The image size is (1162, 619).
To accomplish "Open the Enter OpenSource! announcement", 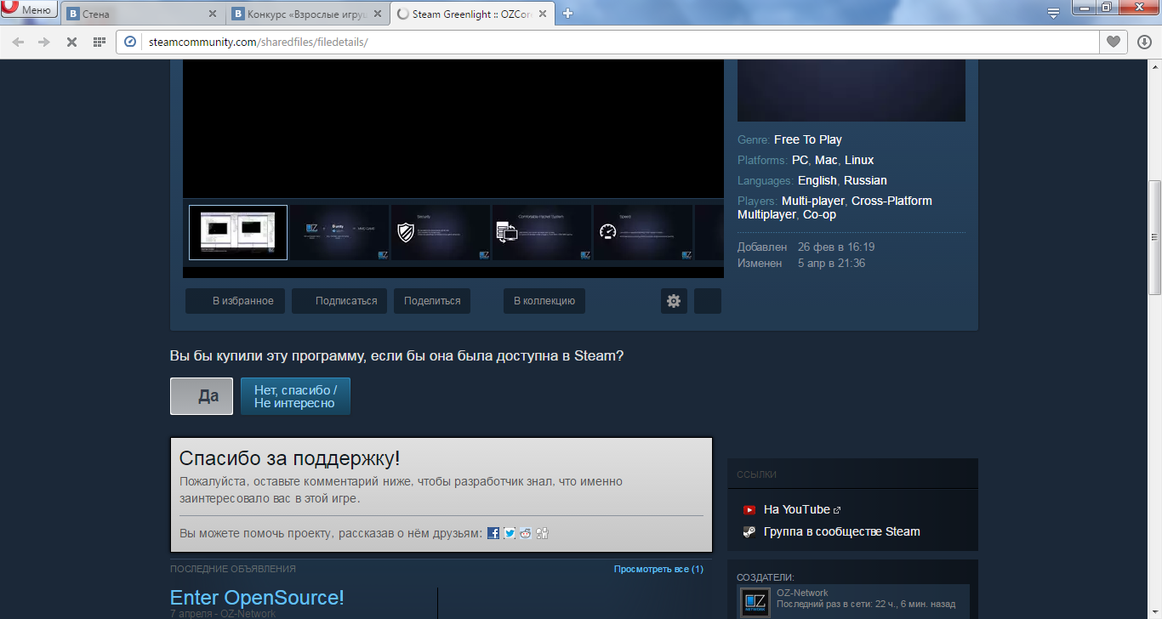I will pos(257,598).
